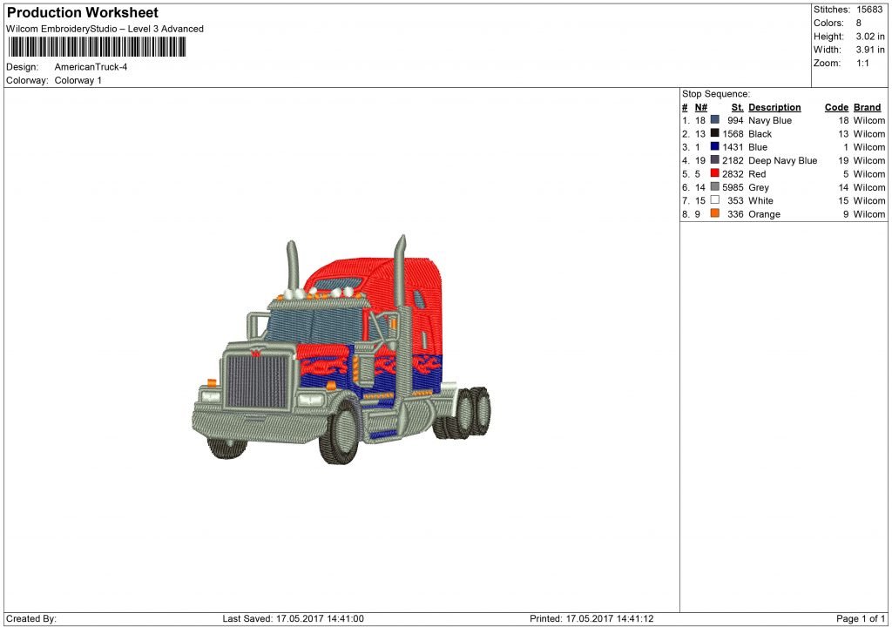The width and height of the screenshot is (892, 627).
Task: Click stitch count '2832' in Red row
Action: [x=733, y=174]
